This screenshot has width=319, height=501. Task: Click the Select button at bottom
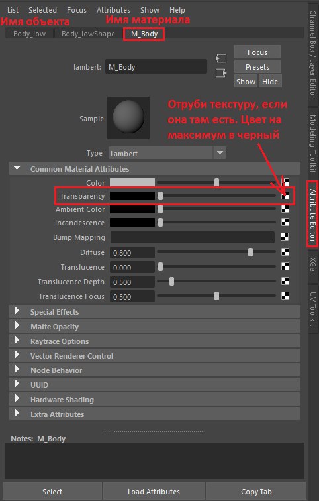point(52,492)
